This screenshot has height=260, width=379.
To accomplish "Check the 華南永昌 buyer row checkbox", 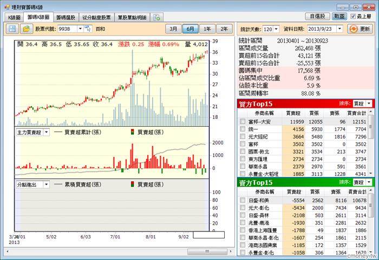I will [243, 166].
